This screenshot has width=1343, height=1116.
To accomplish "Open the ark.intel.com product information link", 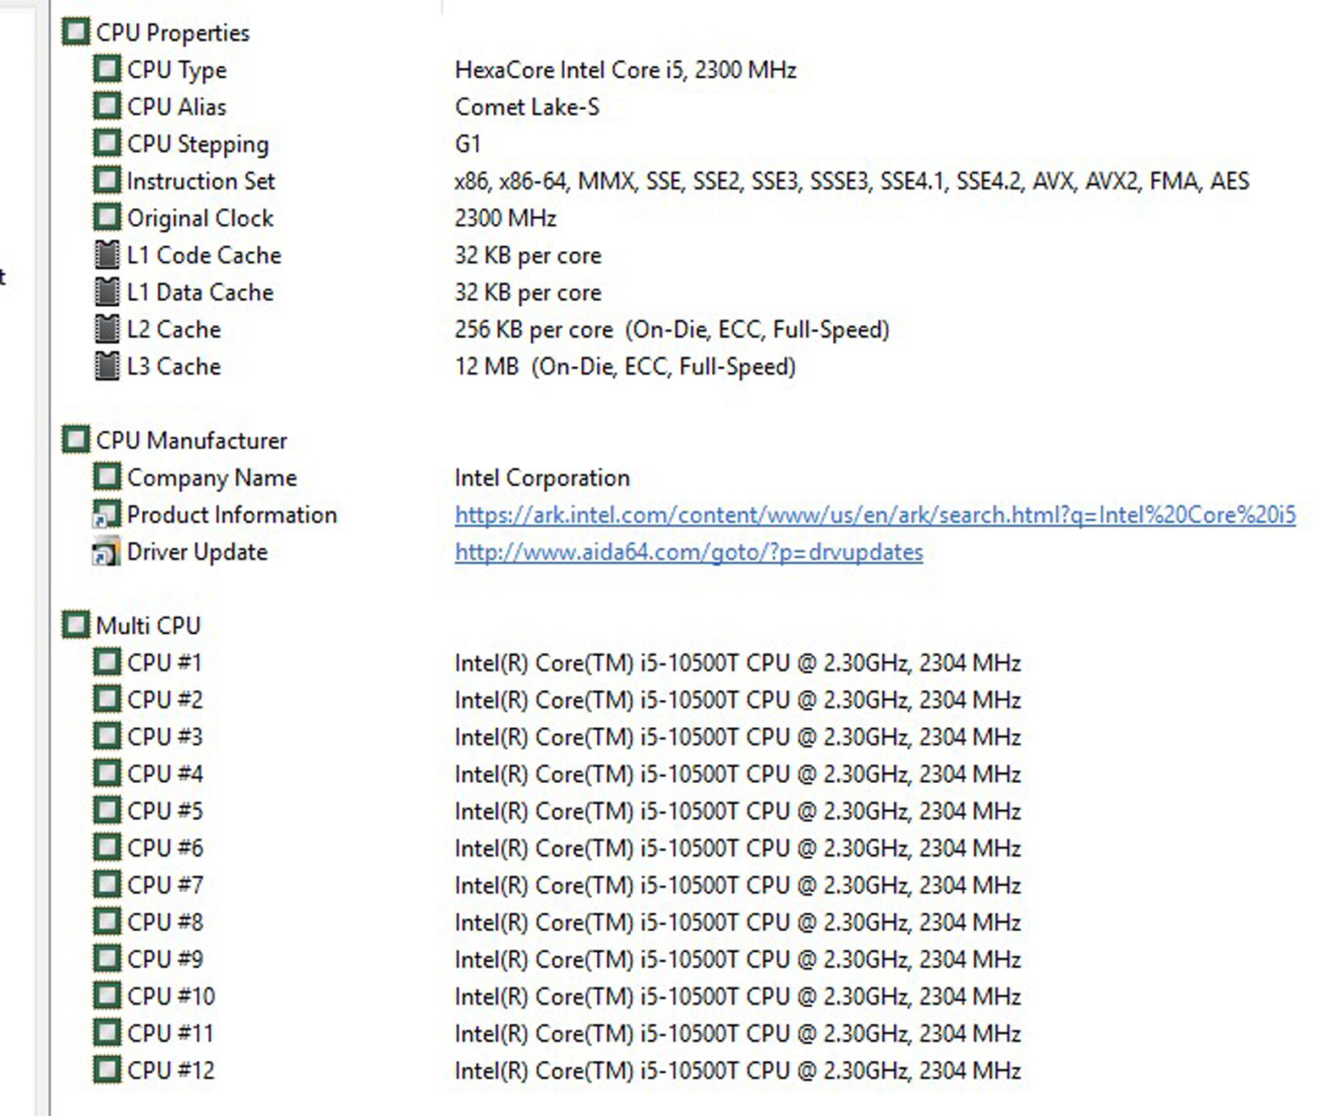I will (x=875, y=515).
